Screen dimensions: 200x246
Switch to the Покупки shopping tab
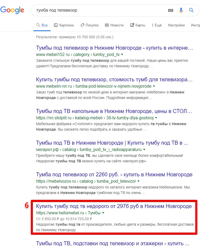point(89,25)
